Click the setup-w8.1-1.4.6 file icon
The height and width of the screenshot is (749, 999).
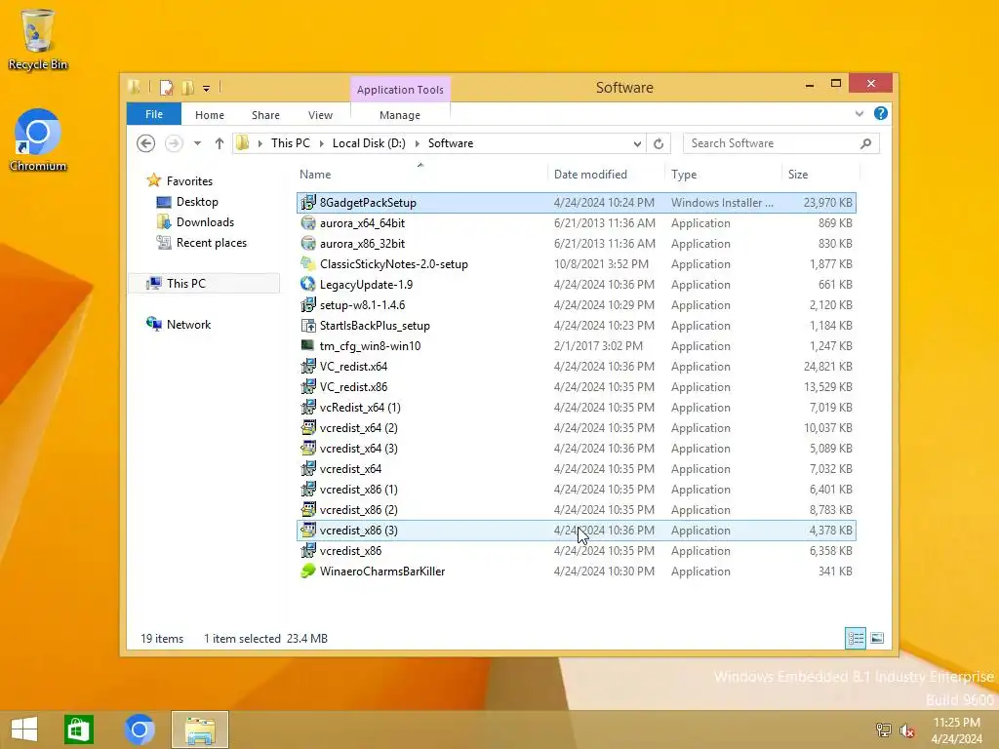tap(308, 305)
